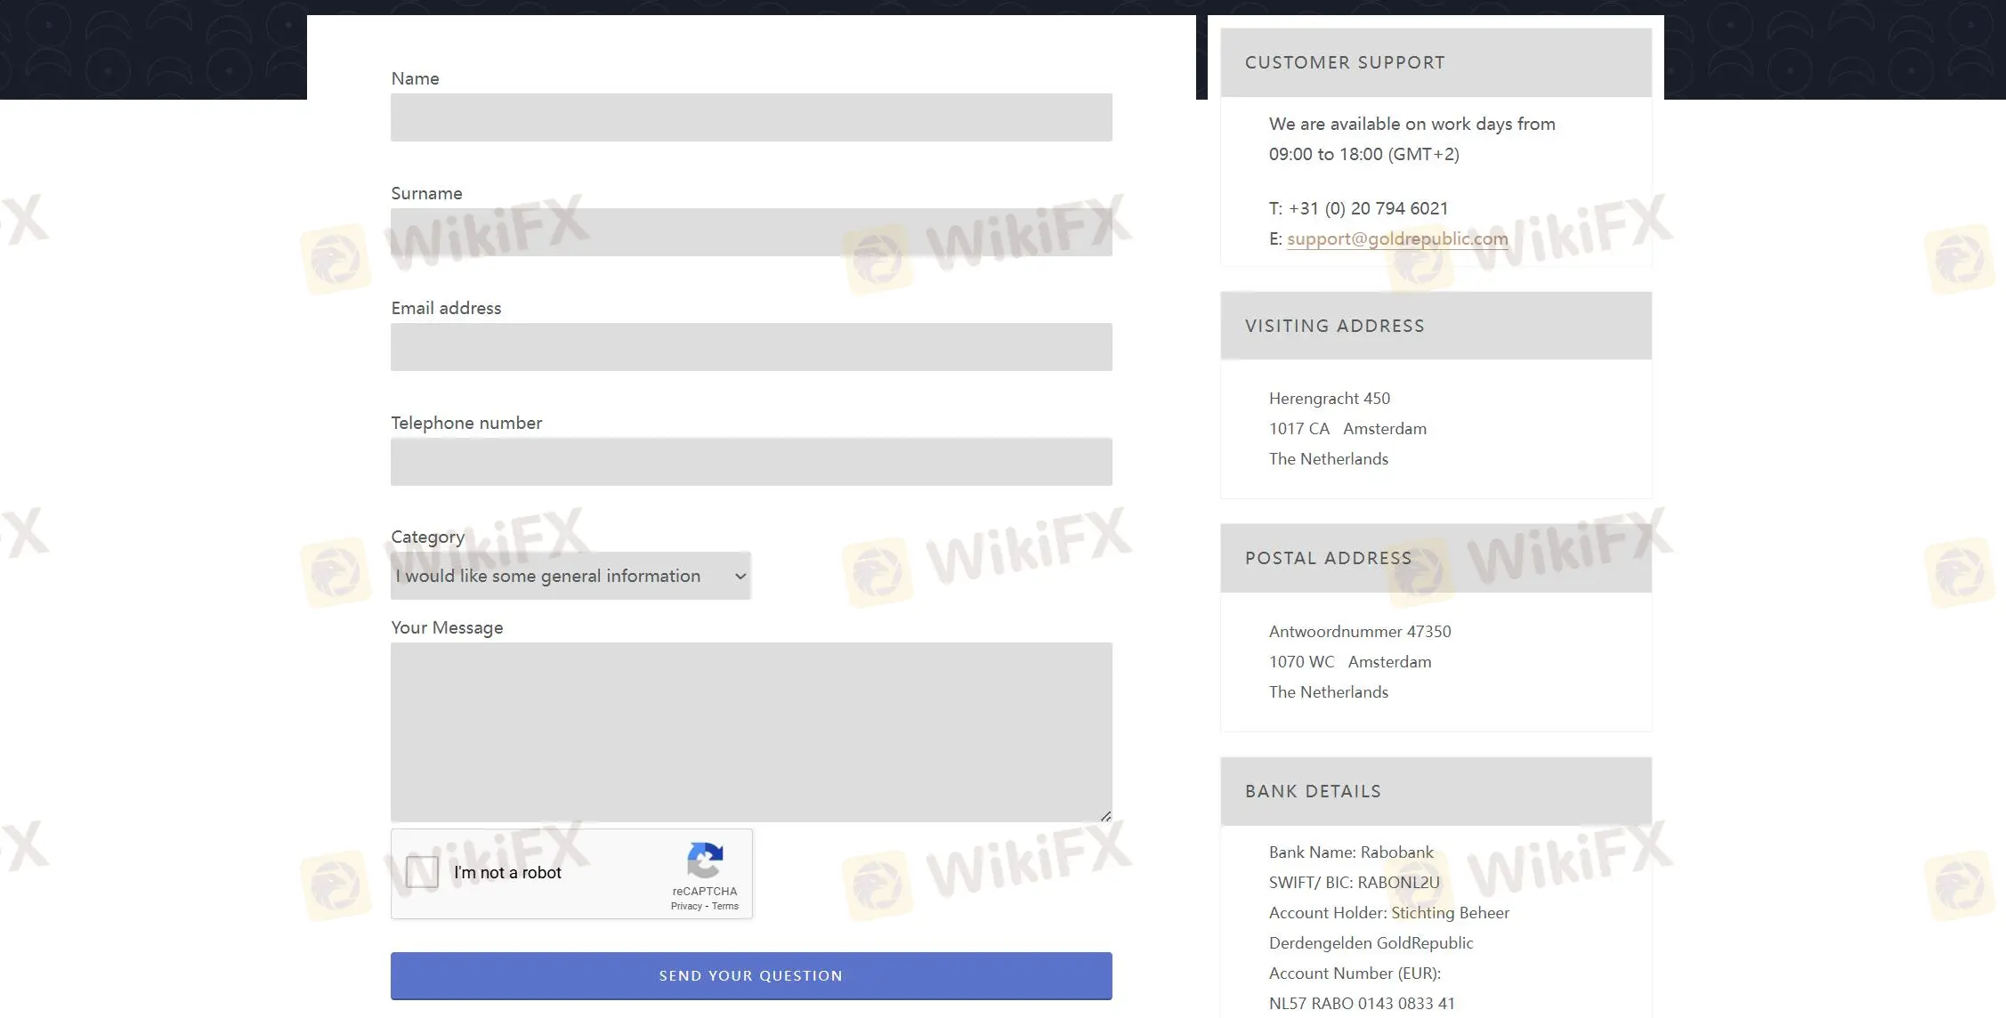Click the Privacy link in reCAPTCHA widget
The height and width of the screenshot is (1018, 2006).
coord(685,905)
